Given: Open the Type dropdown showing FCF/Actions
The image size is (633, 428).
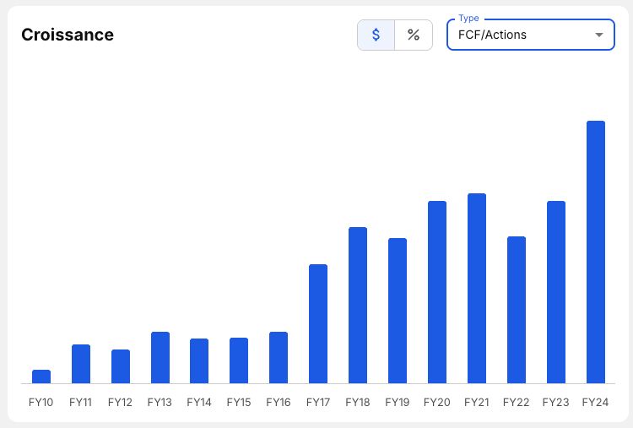Looking at the screenshot, I should [531, 35].
